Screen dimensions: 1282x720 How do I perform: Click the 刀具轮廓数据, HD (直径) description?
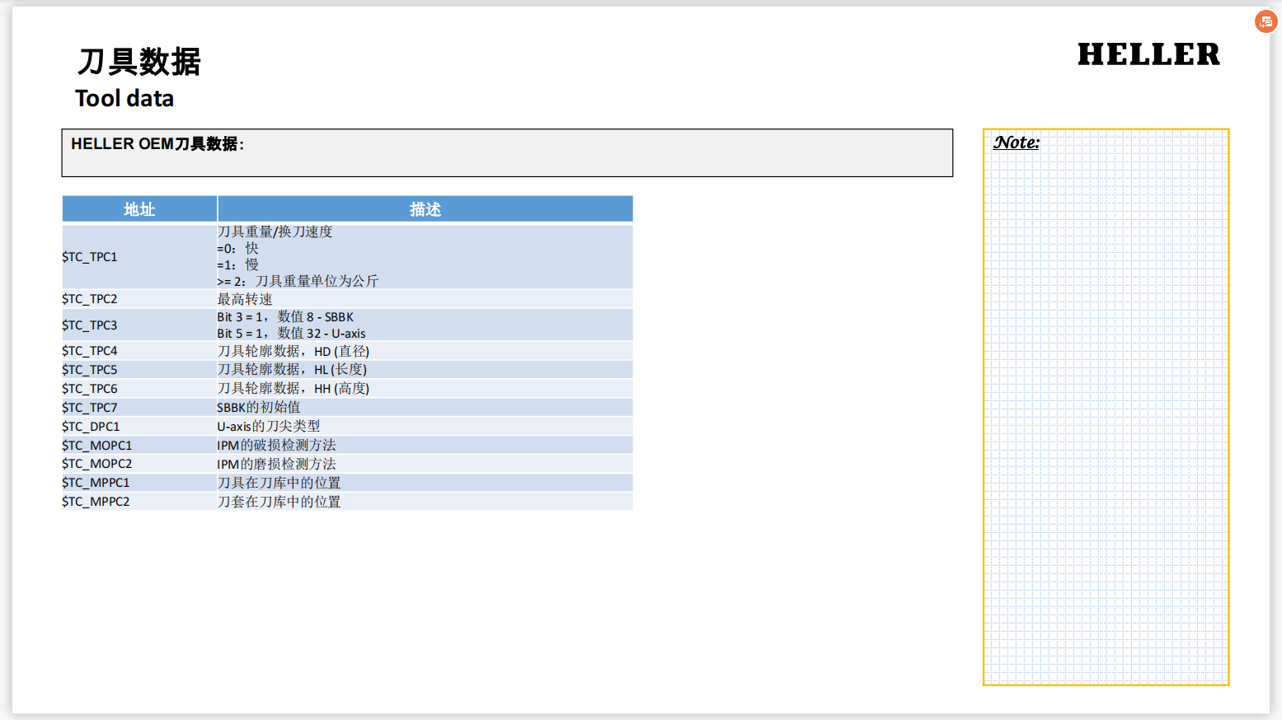(293, 351)
